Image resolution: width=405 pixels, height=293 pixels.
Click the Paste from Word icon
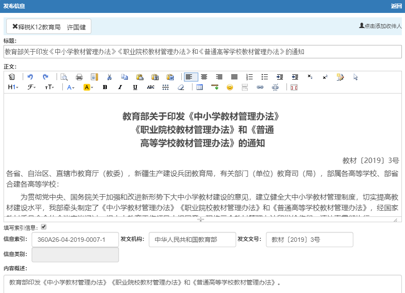tap(170, 77)
